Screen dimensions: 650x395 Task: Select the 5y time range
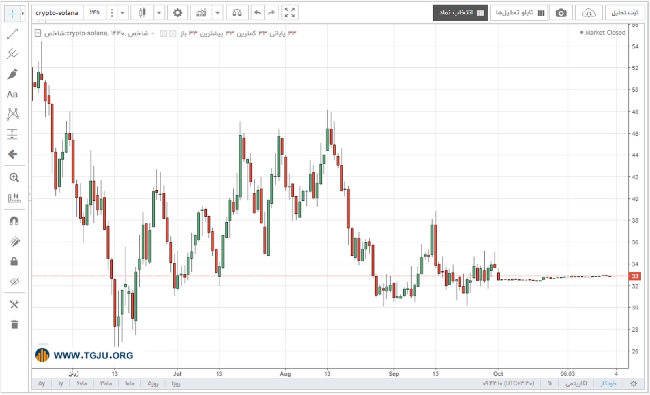coord(42,384)
